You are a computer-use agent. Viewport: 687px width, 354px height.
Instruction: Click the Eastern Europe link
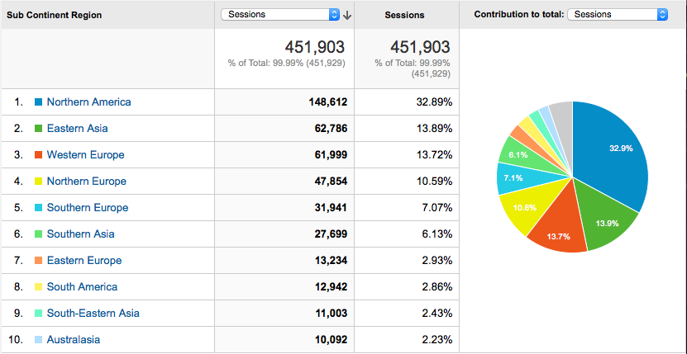tap(83, 261)
